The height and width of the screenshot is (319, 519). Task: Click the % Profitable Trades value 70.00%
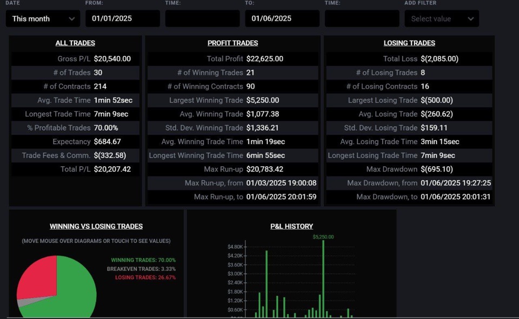pyautogui.click(x=106, y=127)
